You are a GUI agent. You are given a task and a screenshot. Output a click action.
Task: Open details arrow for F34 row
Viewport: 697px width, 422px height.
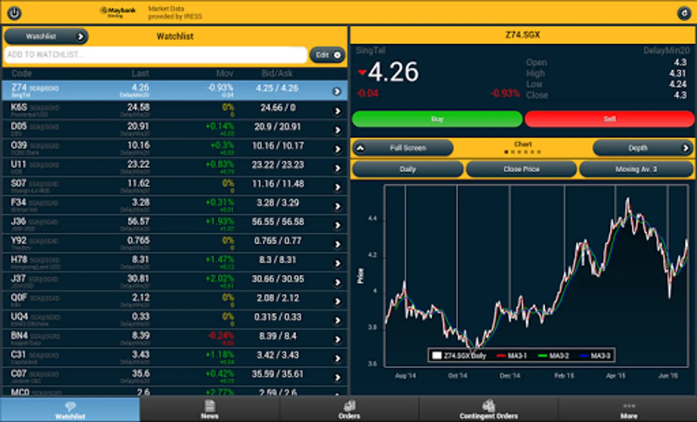click(x=337, y=206)
